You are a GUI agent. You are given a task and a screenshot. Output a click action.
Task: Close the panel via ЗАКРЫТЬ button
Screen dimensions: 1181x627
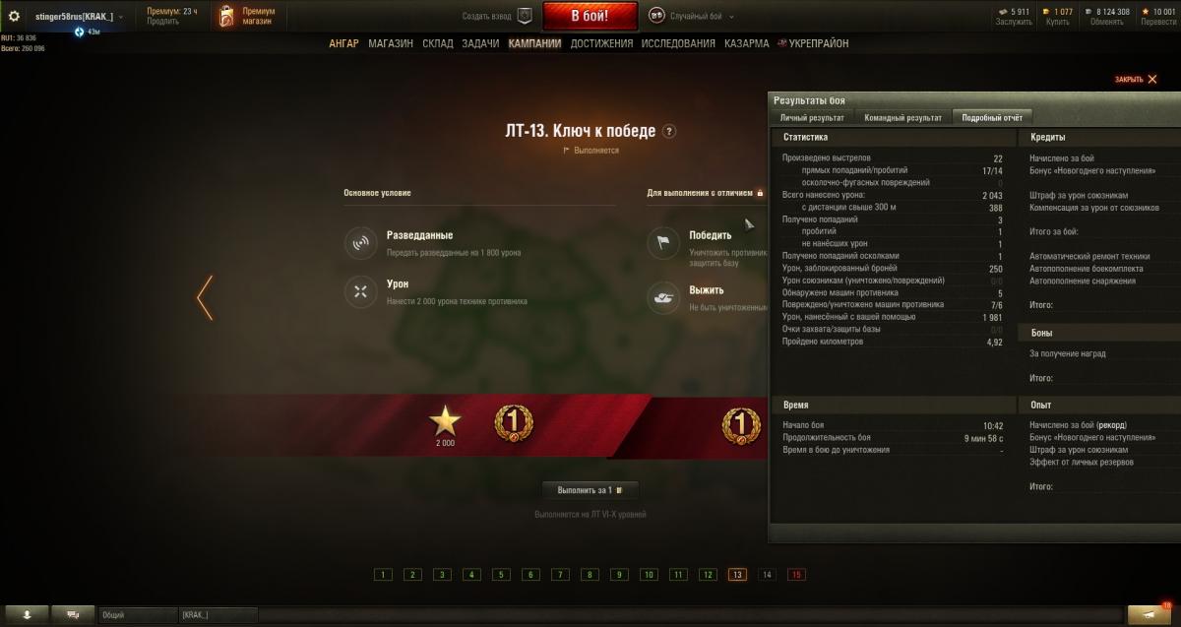(1137, 79)
